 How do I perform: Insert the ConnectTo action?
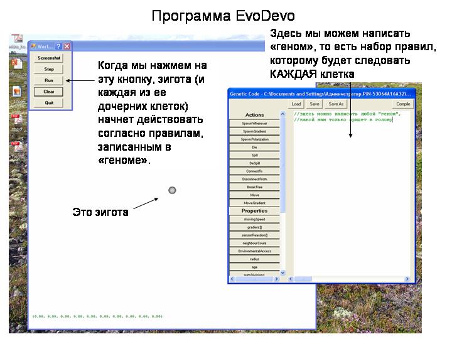click(254, 171)
